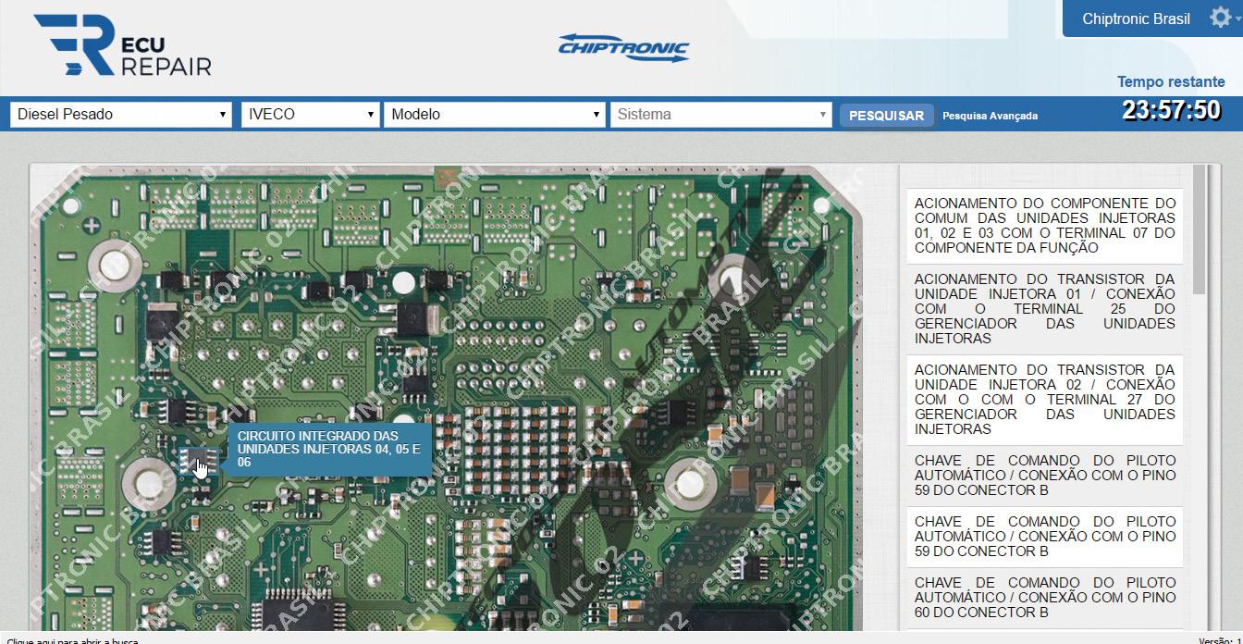Click the Chiptronic logo

click(x=623, y=48)
